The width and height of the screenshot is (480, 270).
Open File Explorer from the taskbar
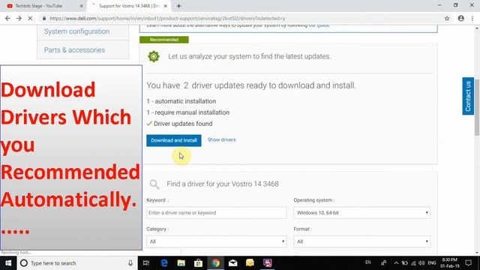[x=181, y=263]
